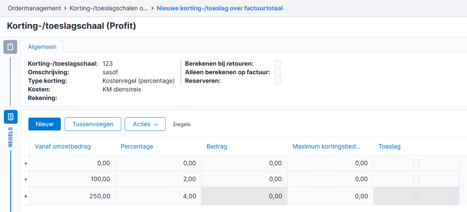This screenshot has height=212, width=467.
Task: Check the Reserveren checkbox
Action: point(278,81)
